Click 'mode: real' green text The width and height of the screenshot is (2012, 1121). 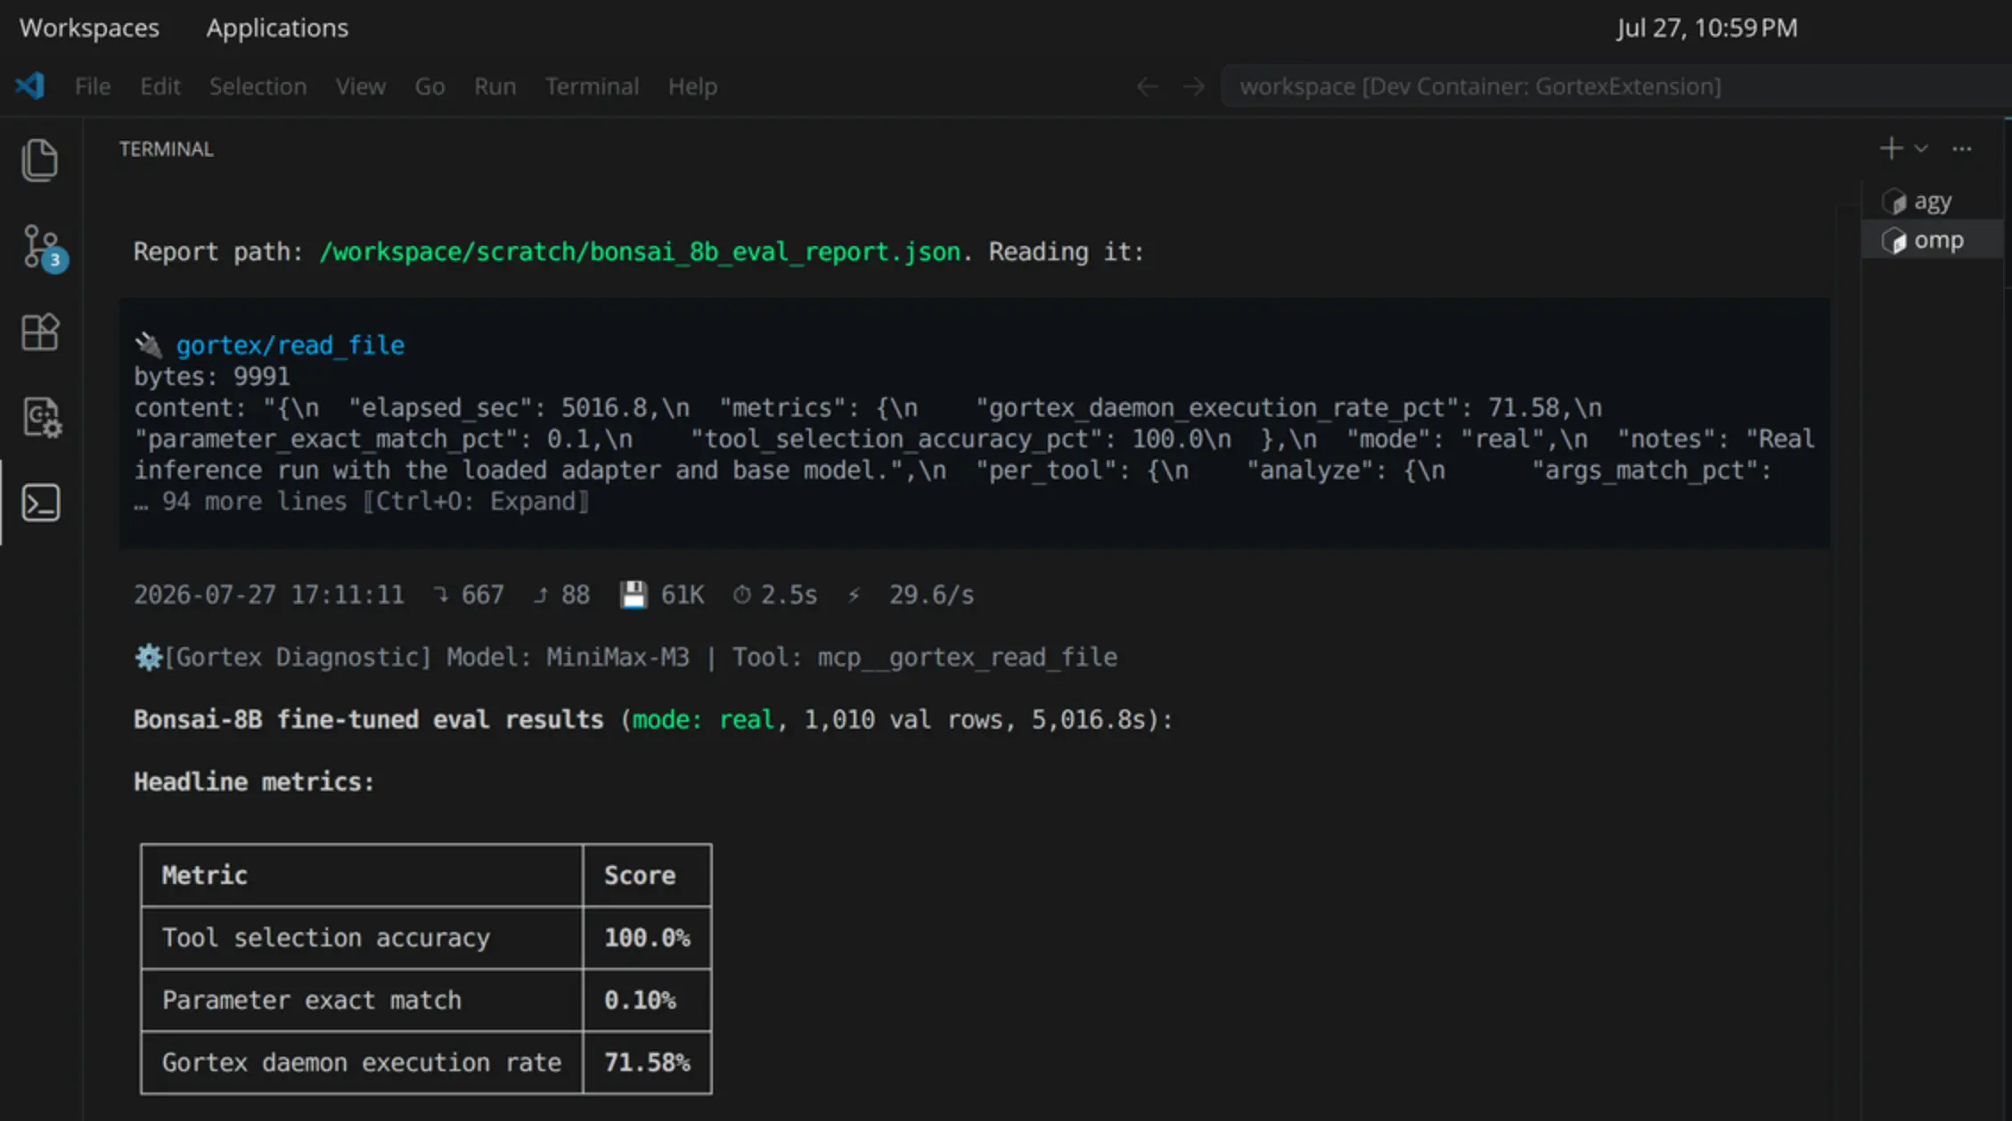tap(703, 719)
